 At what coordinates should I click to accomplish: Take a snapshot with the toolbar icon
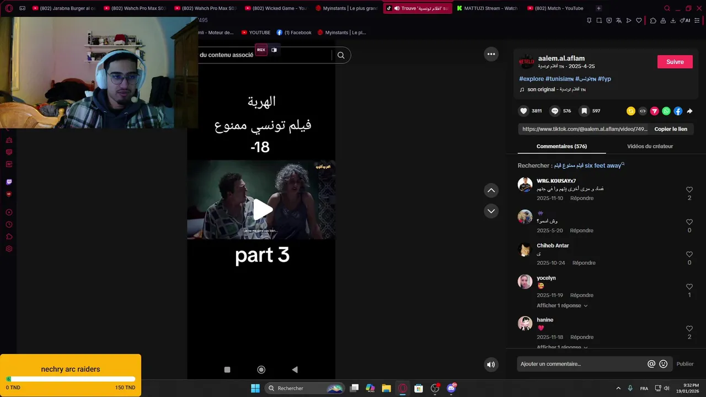[x=599, y=20]
